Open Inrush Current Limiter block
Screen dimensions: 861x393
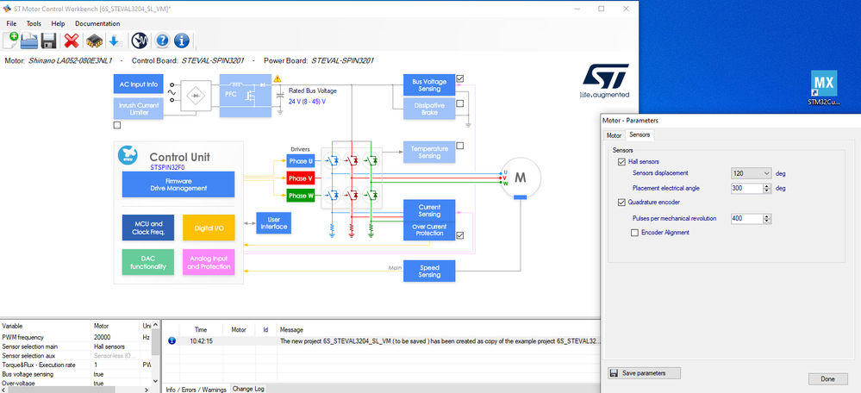click(139, 109)
